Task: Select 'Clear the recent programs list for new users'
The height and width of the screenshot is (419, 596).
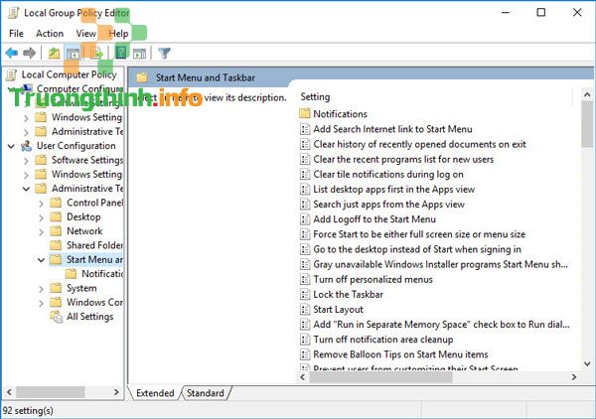Action: tap(403, 159)
